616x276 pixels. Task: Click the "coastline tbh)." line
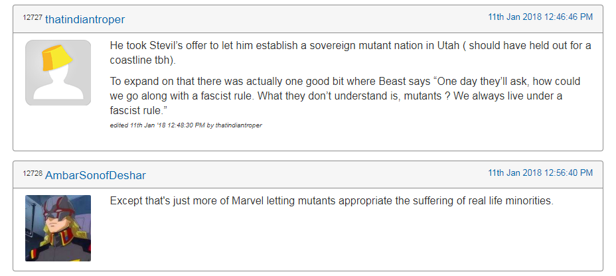[x=143, y=60]
